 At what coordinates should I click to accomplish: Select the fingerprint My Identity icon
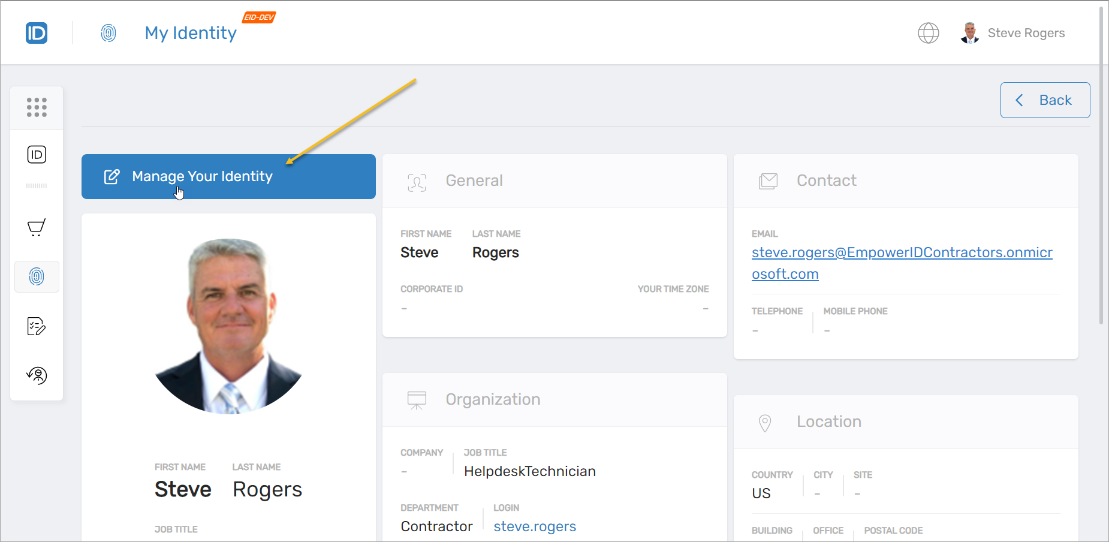coord(37,276)
